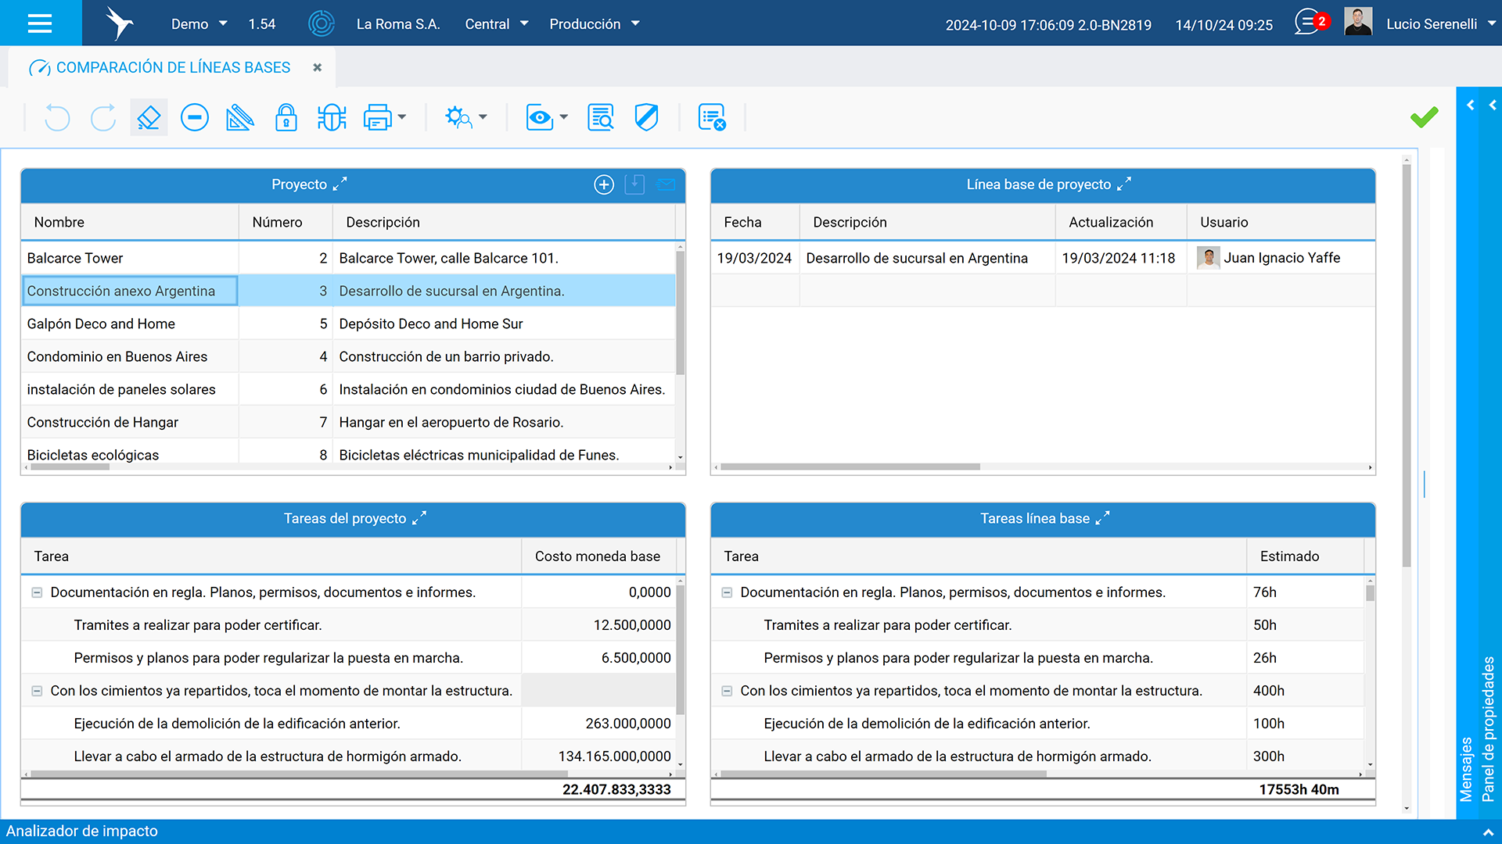Open the Lucio Serenelli user menu
Viewport: 1502px width, 844px height.
(x=1441, y=24)
